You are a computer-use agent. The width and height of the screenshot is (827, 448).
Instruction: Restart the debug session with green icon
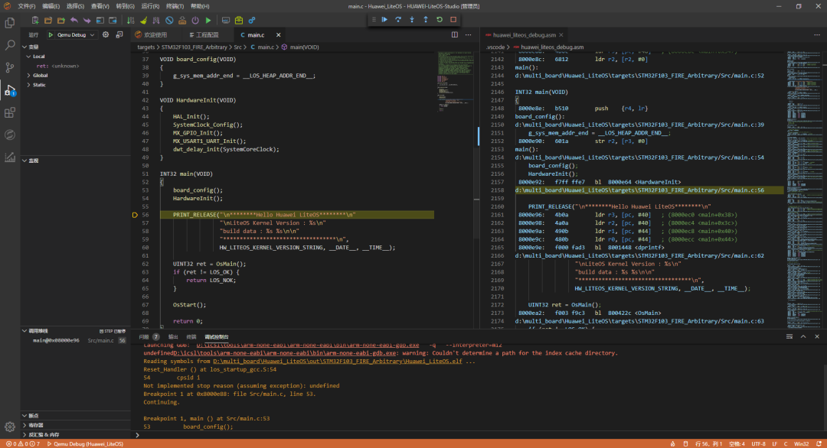[440, 19]
